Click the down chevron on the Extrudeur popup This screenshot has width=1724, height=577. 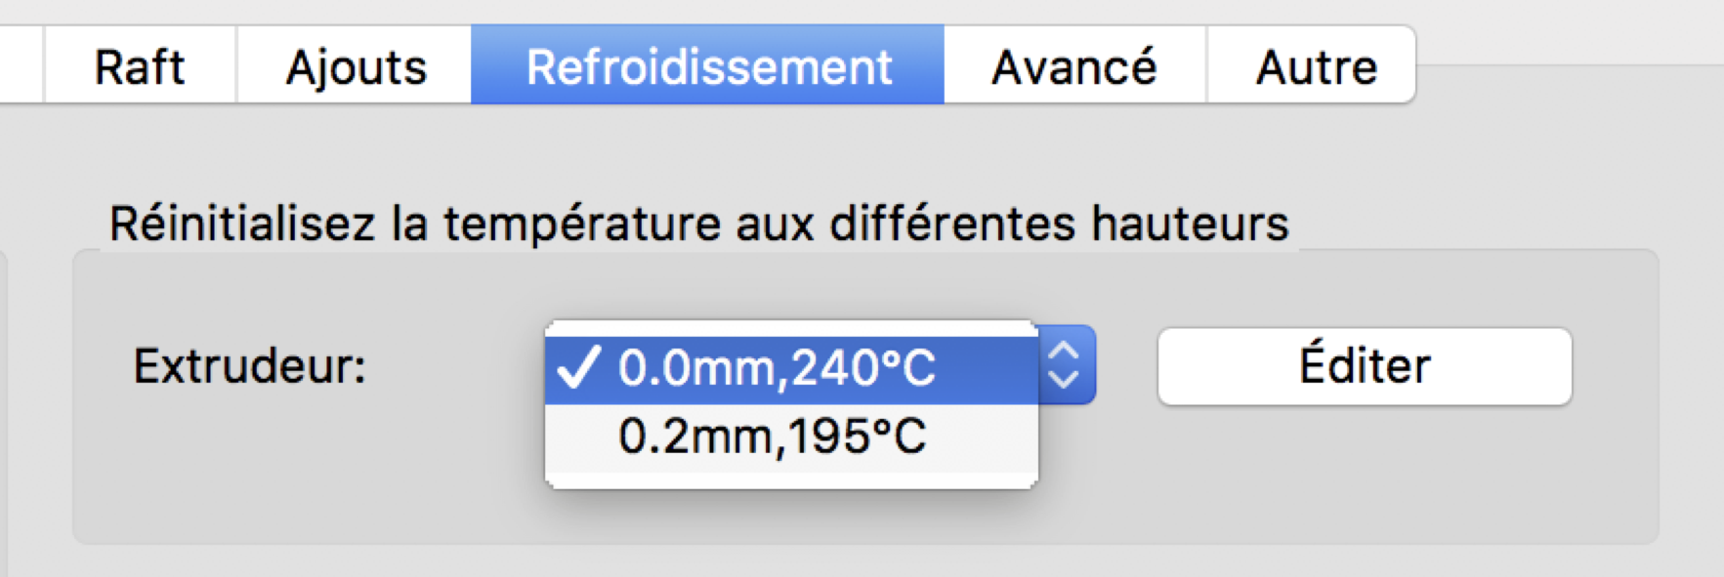[1064, 380]
